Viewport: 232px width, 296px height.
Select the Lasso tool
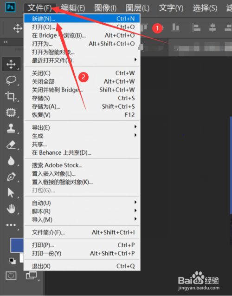11,80
